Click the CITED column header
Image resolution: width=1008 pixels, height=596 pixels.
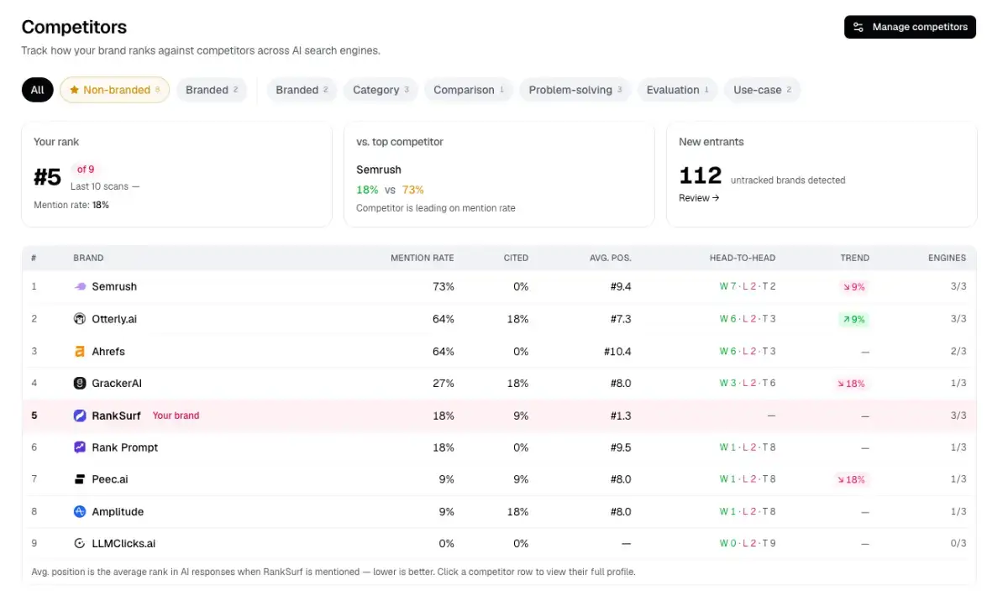pos(516,258)
